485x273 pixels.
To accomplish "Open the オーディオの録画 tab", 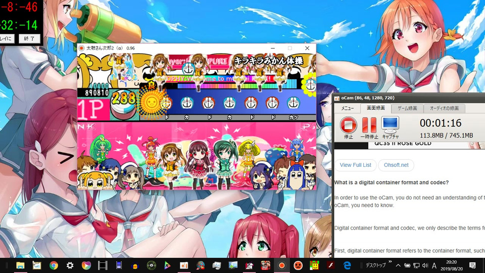I will click(x=444, y=108).
